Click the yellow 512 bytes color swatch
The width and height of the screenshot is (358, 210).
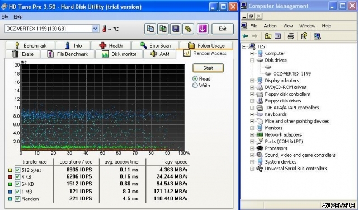(10, 170)
